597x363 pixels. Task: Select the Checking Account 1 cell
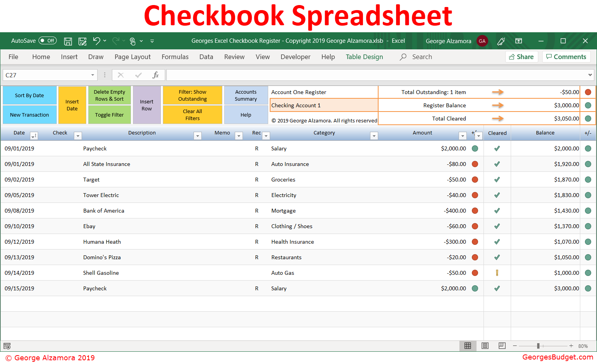(324, 105)
